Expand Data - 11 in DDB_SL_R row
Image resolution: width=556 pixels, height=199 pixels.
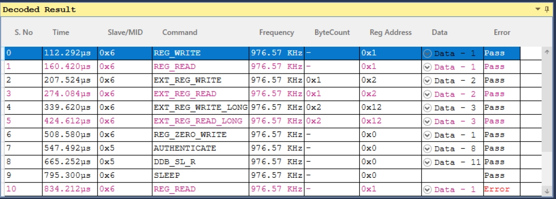click(427, 163)
